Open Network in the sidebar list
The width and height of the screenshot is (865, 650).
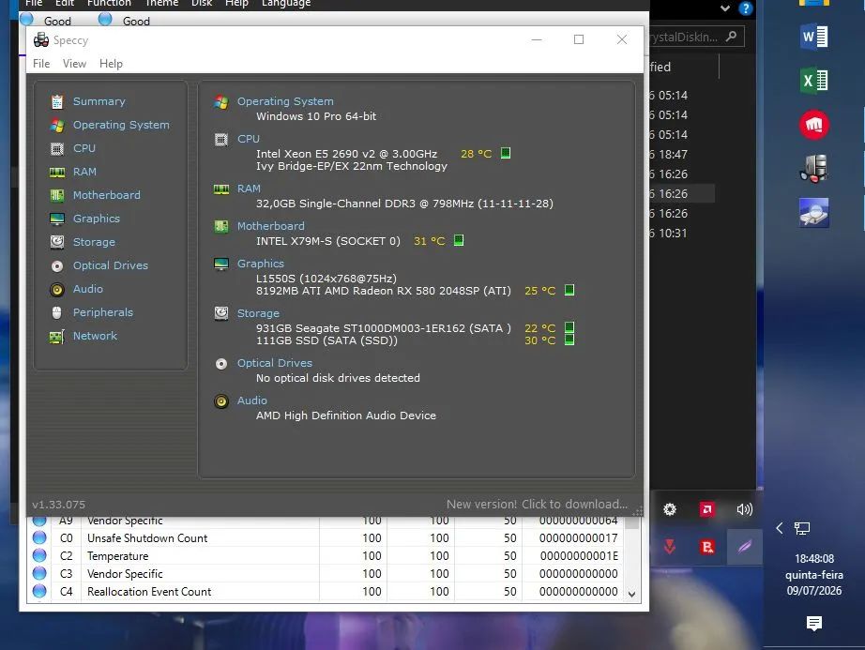(95, 336)
